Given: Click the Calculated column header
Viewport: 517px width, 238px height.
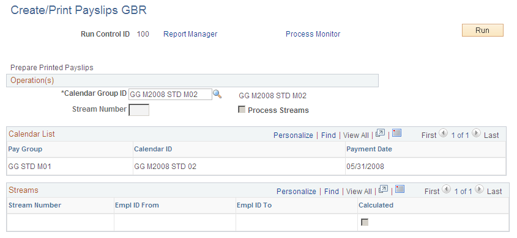Looking at the screenshot, I should point(376,205).
